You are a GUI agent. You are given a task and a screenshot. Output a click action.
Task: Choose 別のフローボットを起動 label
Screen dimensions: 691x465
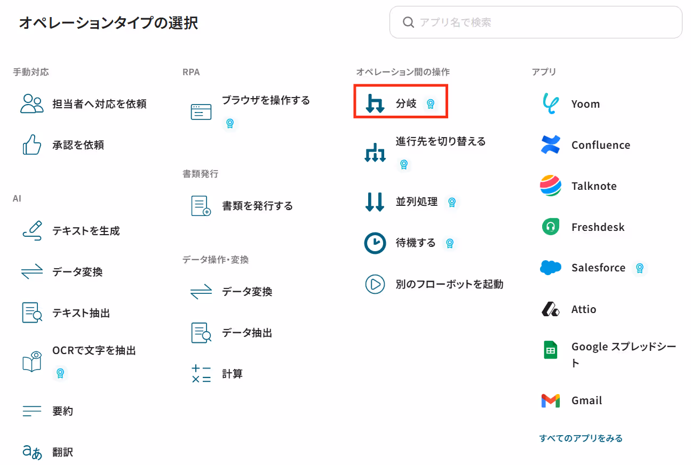[449, 284]
